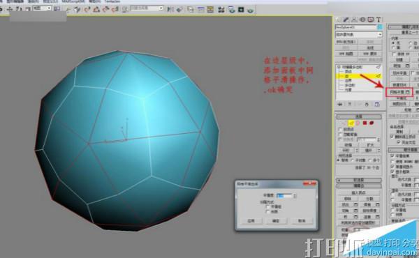Enable second checkbox in MeshSmooth dialog
Image resolution: width=419 pixels, height=258 pixels.
pyautogui.click(x=267, y=211)
